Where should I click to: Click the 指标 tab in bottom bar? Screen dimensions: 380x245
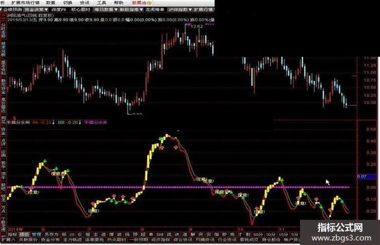click(x=12, y=234)
